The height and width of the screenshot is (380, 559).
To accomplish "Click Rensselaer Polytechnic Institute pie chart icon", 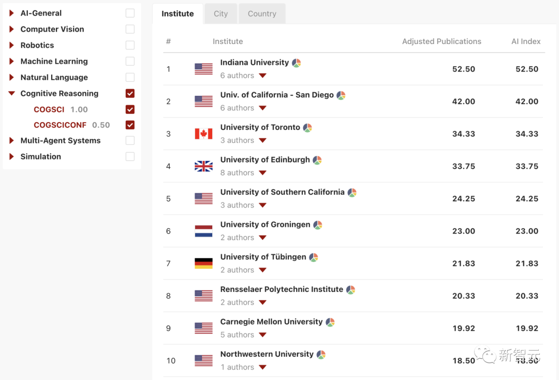I will 351,290.
